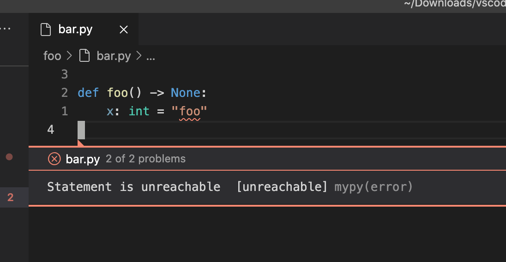Click the foo folder breadcrumb
Screen dimensions: 506x262
pos(52,56)
